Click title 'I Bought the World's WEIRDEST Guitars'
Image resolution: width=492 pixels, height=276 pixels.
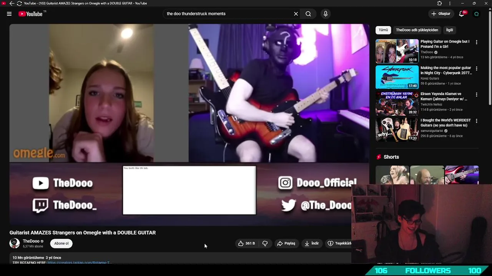(445, 123)
